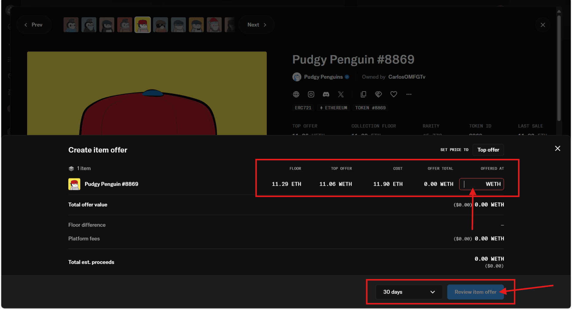572x309 pixels.
Task: Click the LAST SALE stat label
Action: 531,126
